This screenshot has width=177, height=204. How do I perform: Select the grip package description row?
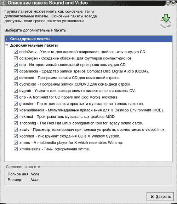(69, 97)
